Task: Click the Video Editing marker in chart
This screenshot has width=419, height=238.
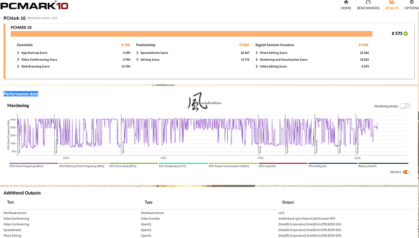Action: pyautogui.click(x=340, y=147)
